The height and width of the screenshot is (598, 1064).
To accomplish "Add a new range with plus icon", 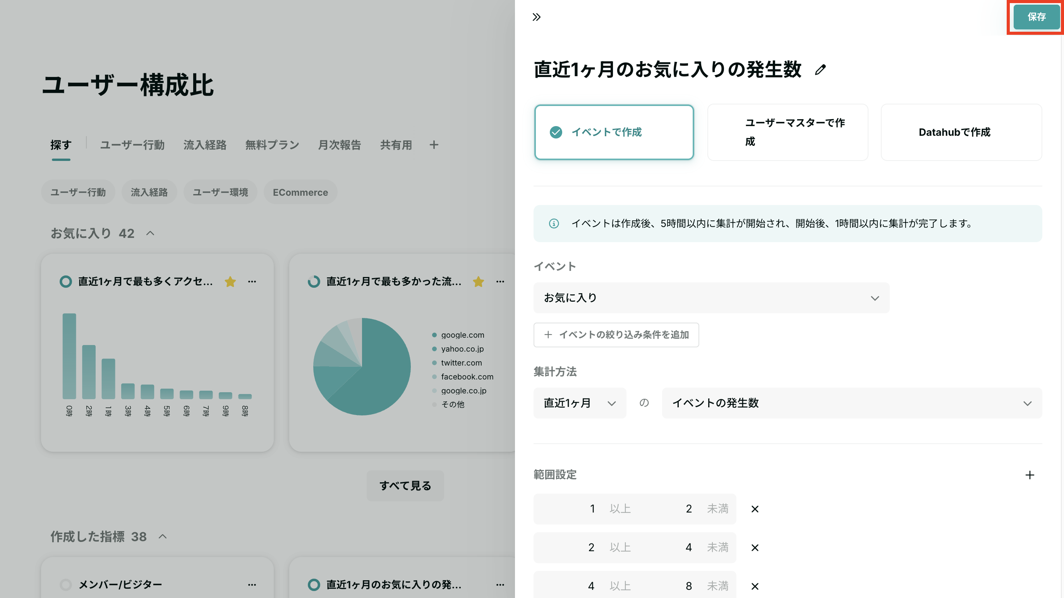I will point(1030,475).
